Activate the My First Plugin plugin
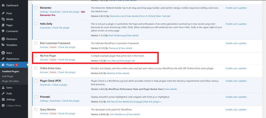The image size is (266, 118). pos(44,60)
